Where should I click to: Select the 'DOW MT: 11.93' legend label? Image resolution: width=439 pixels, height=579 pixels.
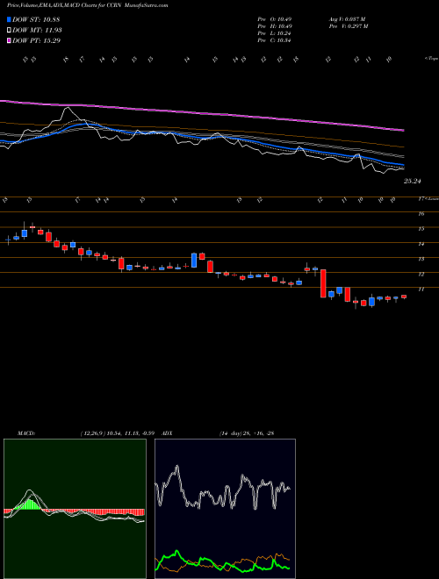[37, 31]
